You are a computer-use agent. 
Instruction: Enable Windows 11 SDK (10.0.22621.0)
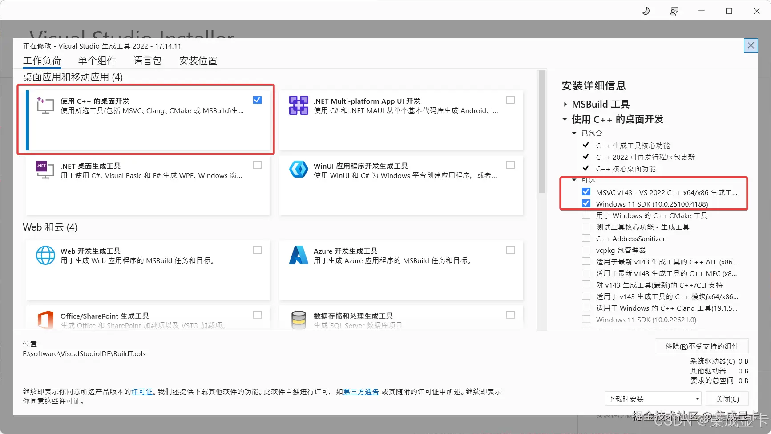click(586, 319)
